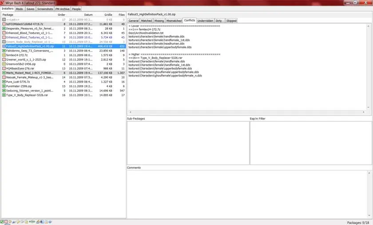Viewport: 373px width, 225px height.
Task: Click down arrow of the conflicts list scrollbar
Action: pyautogui.click(x=368, y=107)
